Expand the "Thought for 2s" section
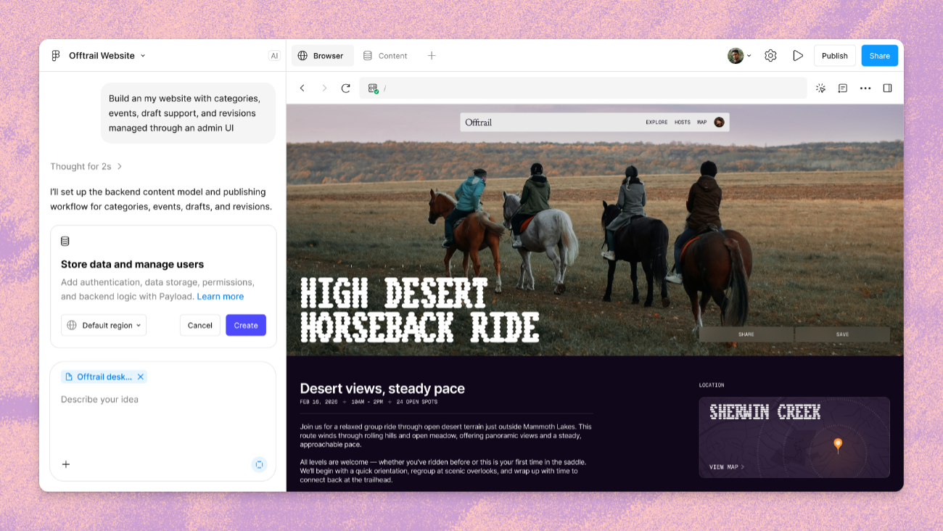Screen dimensions: 943x531 coord(86,167)
